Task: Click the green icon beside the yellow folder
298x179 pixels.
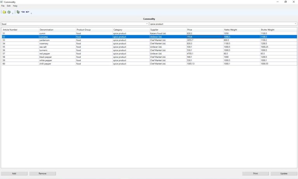Action: pyautogui.click(x=9, y=12)
